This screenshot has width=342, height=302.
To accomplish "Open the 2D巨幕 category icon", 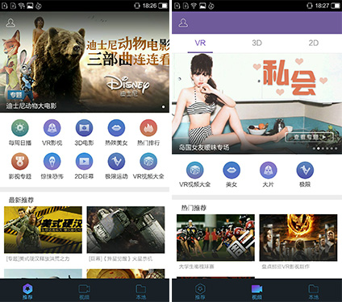I will 84,161.
